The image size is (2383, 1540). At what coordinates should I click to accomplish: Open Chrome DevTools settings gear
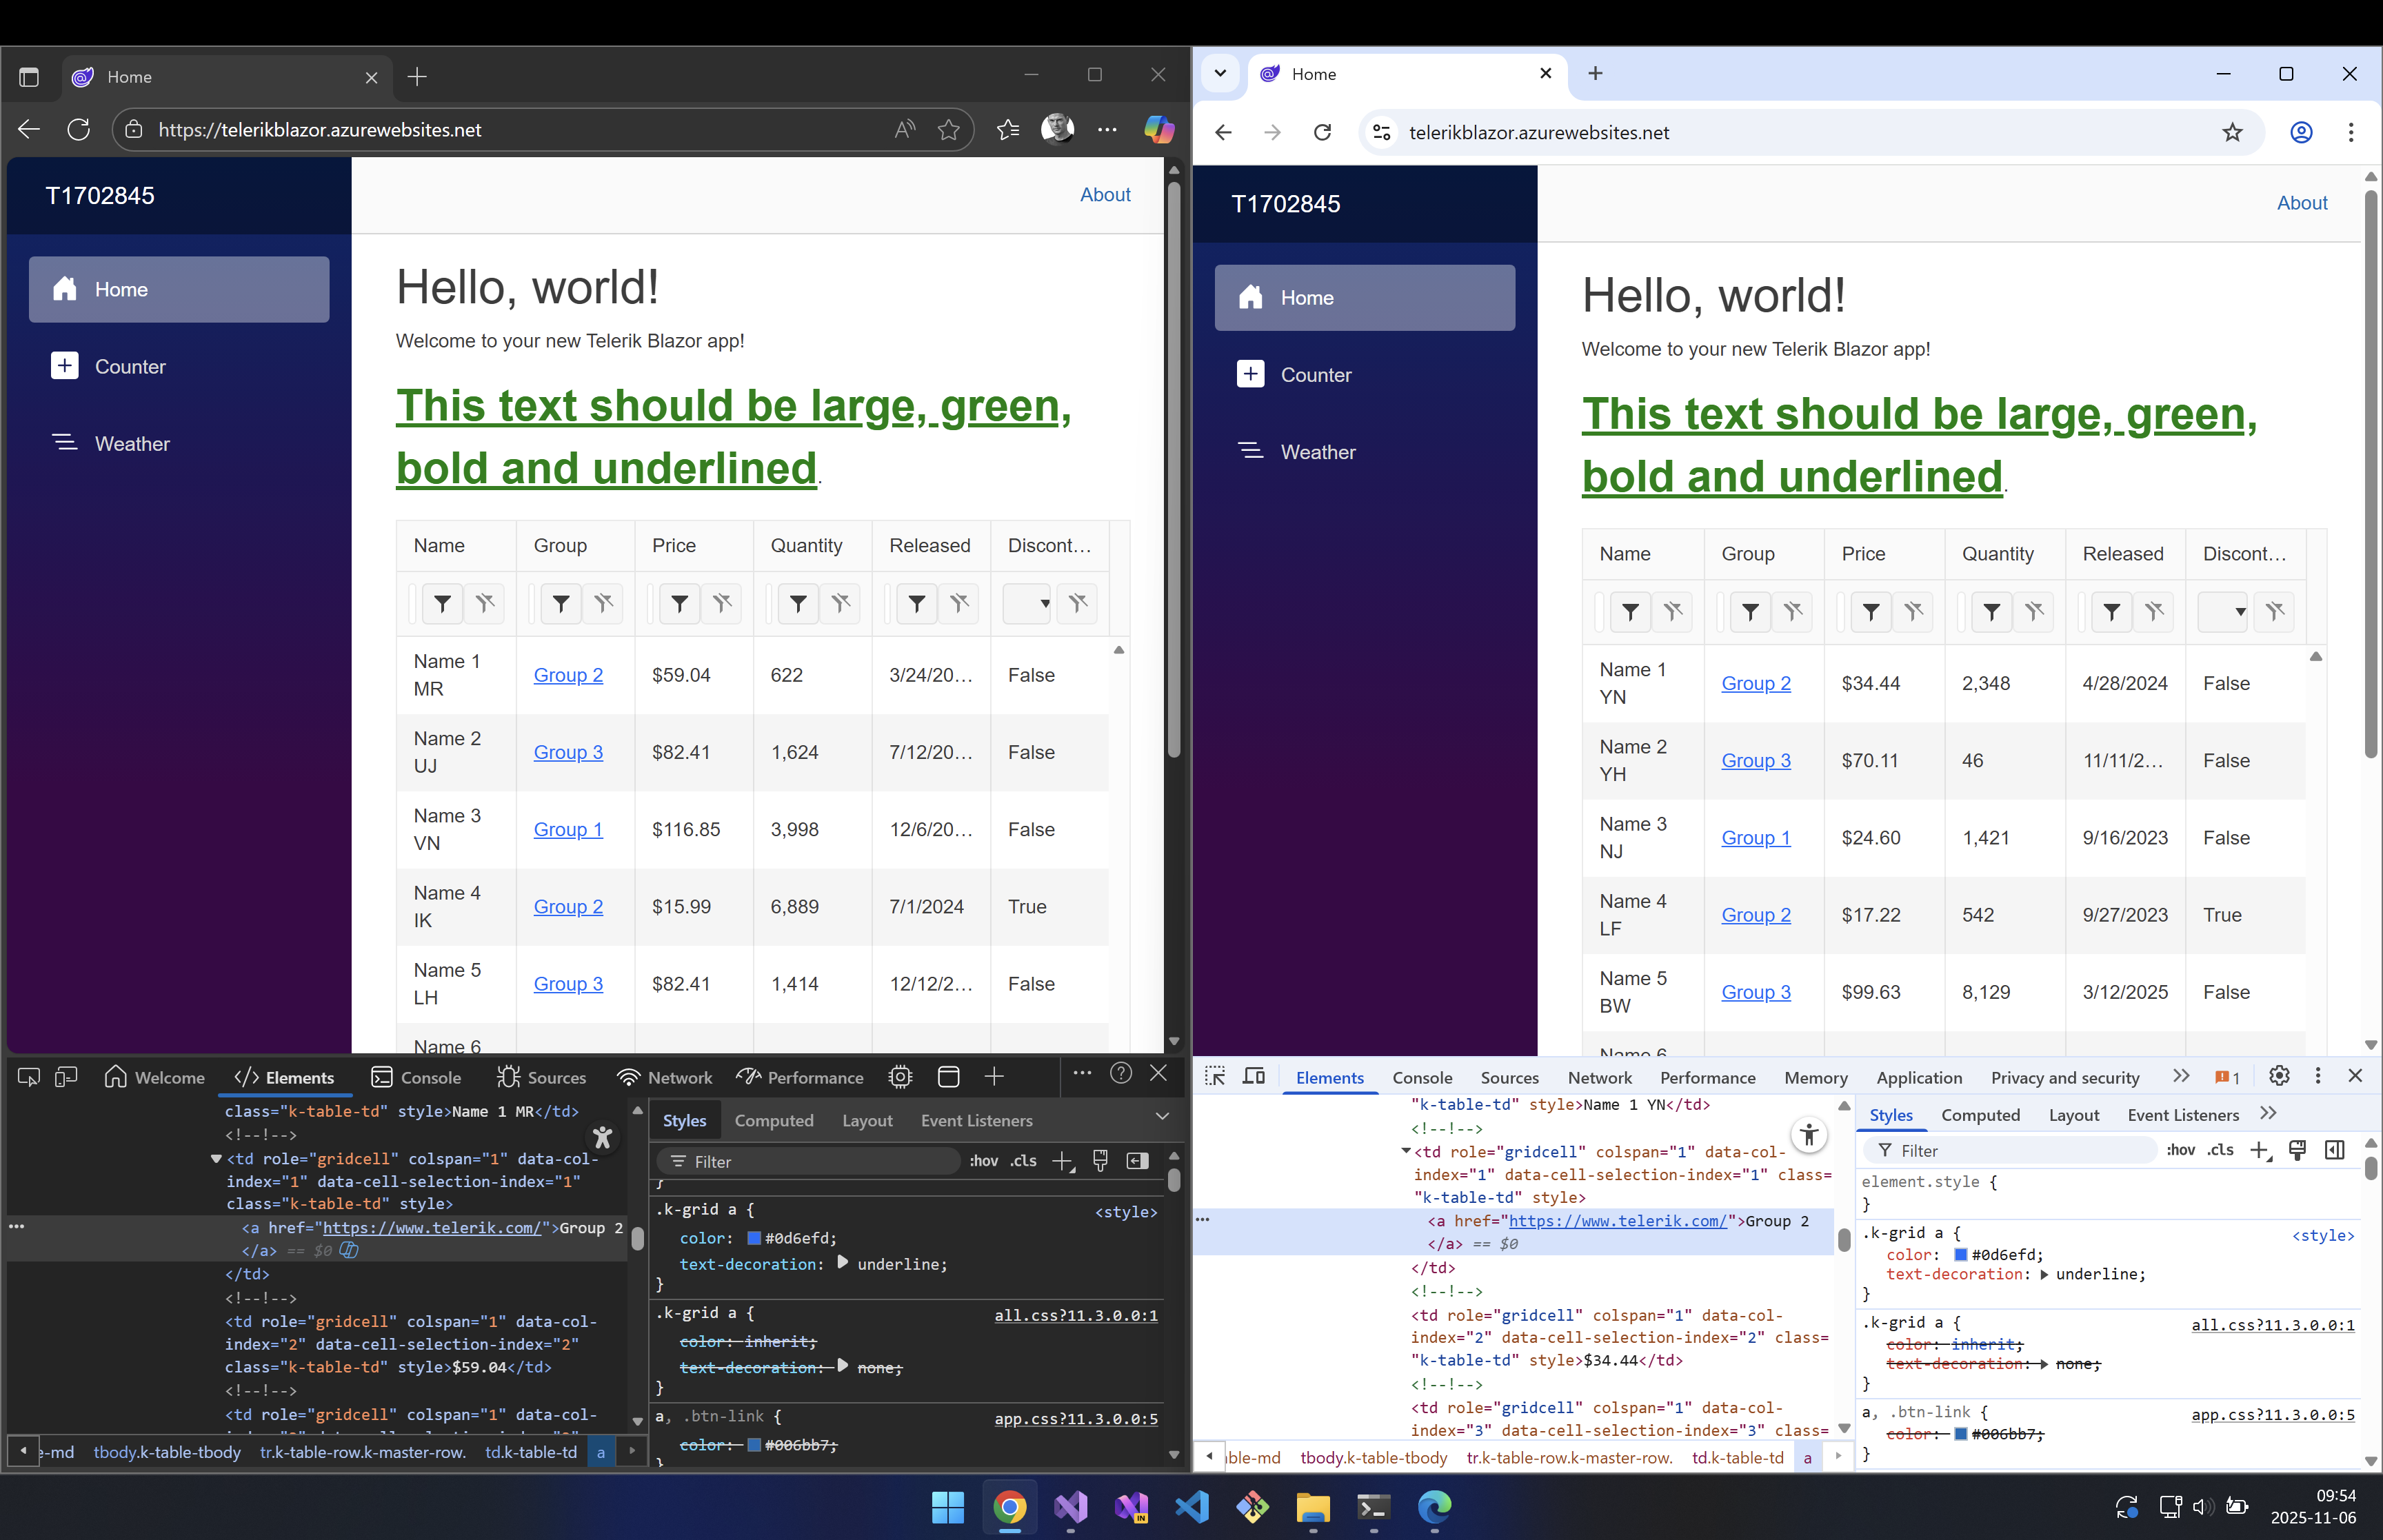point(2279,1076)
